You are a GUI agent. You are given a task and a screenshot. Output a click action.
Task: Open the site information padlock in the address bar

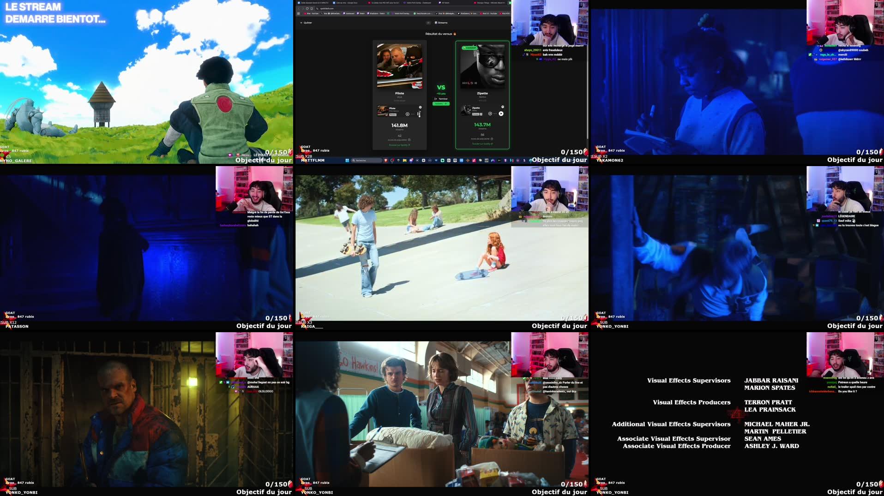point(318,8)
